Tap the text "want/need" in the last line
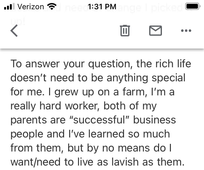204x170 pixels. click(35, 162)
